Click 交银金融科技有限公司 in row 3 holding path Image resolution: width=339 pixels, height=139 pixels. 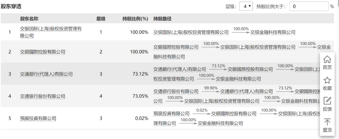[238, 79]
